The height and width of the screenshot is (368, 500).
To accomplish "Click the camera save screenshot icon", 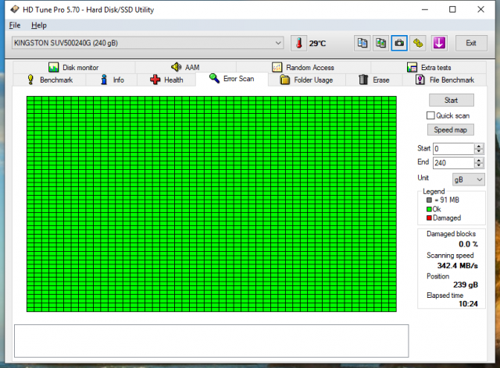I will pos(399,43).
